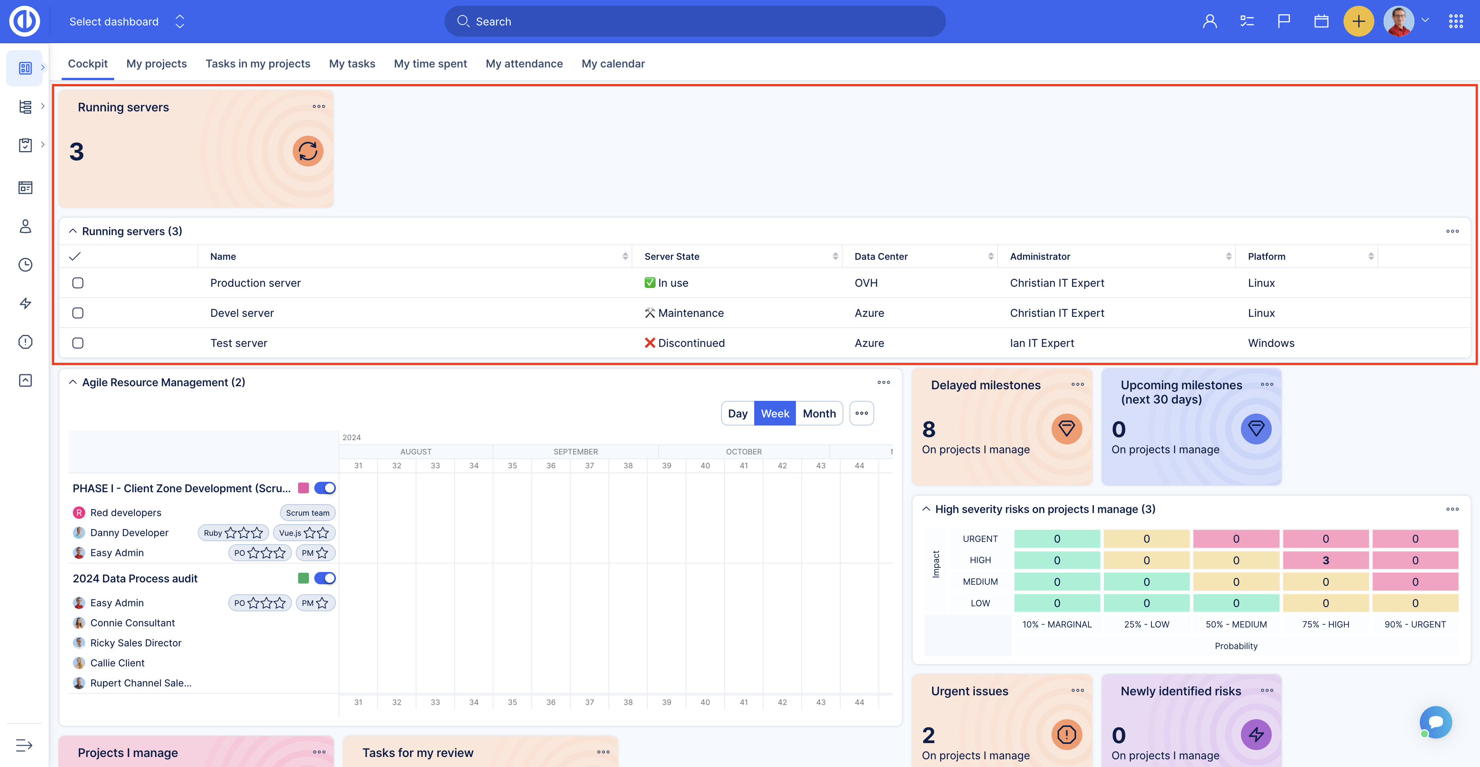This screenshot has height=767, width=1480.
Task: Check the Test server row checkbox
Action: (78, 343)
